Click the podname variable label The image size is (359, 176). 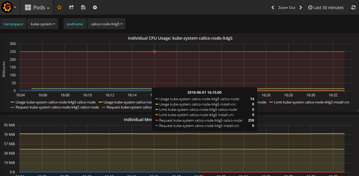pos(75,24)
